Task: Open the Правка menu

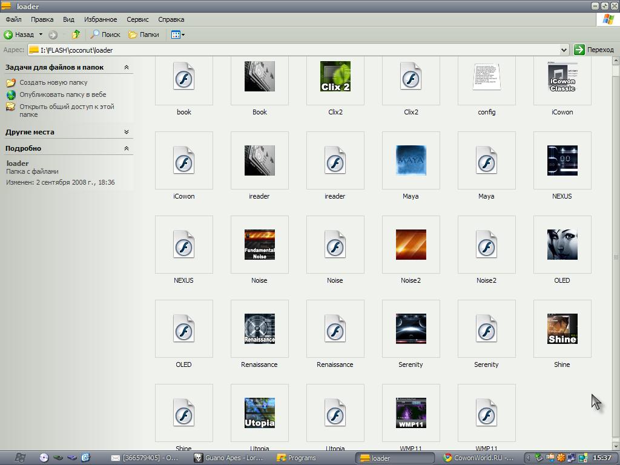Action: (x=42, y=19)
